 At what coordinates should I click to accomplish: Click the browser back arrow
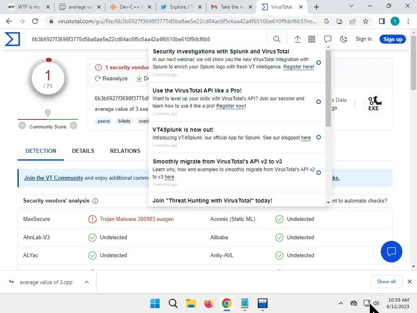coord(9,21)
